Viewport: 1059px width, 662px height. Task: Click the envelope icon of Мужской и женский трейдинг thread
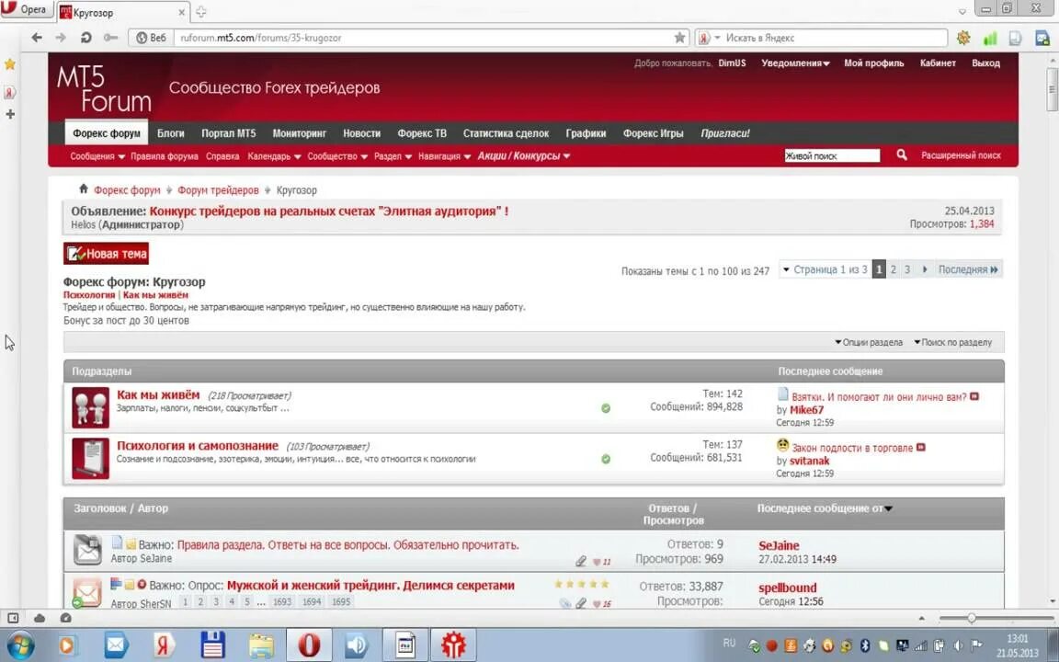[x=86, y=592]
